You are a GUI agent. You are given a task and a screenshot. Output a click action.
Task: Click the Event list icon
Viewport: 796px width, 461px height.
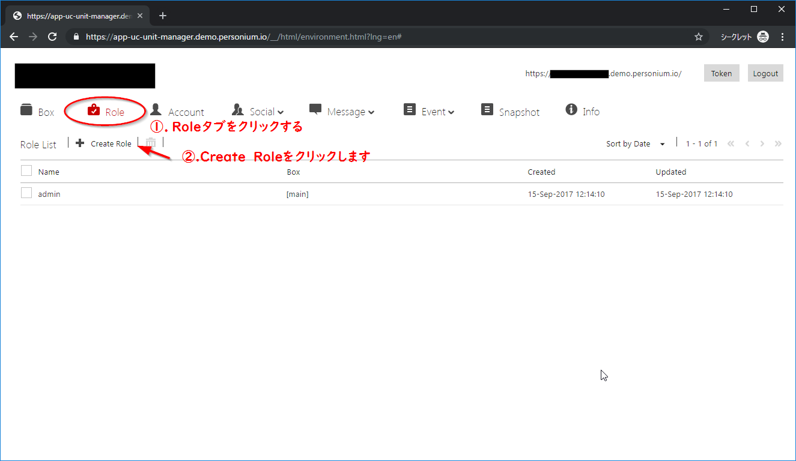tap(410, 109)
